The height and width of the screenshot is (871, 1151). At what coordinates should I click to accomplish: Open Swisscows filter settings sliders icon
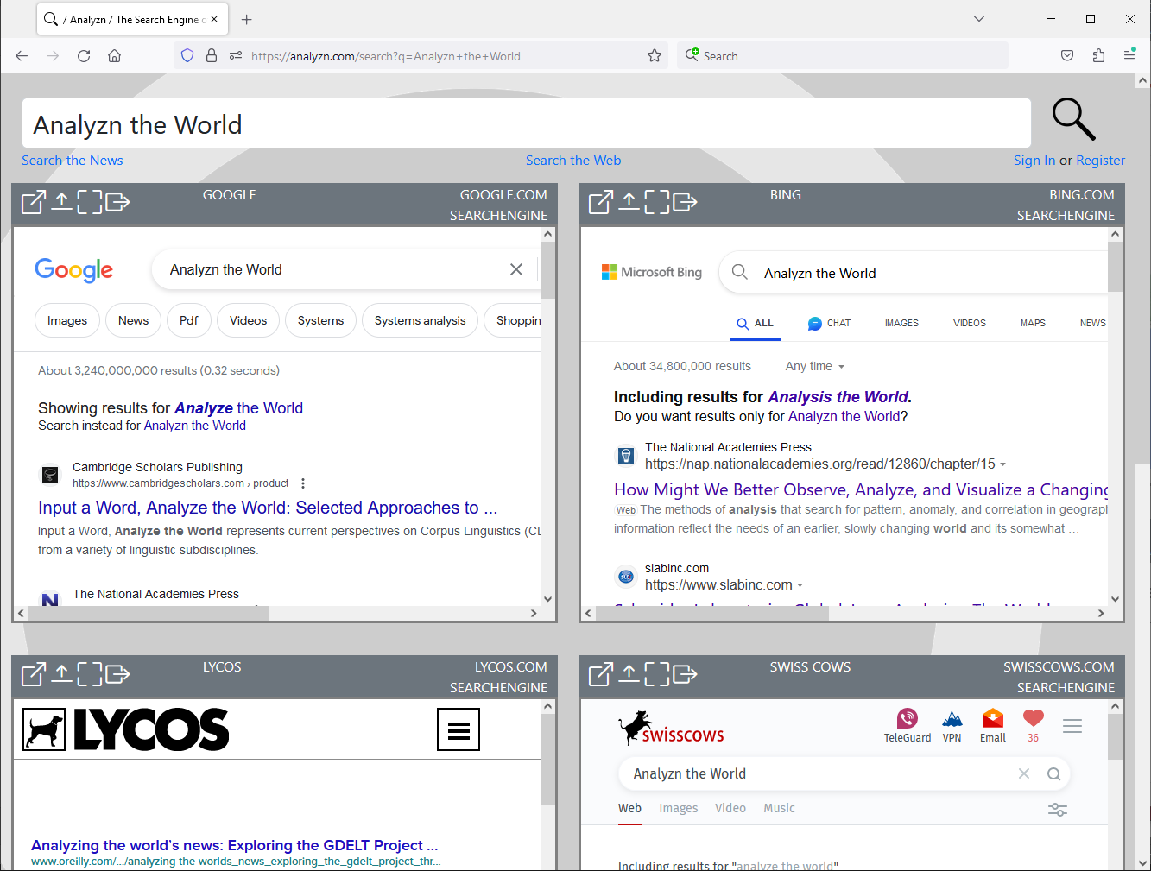point(1058,810)
